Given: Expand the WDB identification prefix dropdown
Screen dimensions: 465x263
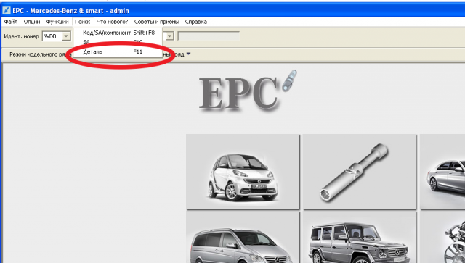Looking at the screenshot, I should click(66, 36).
